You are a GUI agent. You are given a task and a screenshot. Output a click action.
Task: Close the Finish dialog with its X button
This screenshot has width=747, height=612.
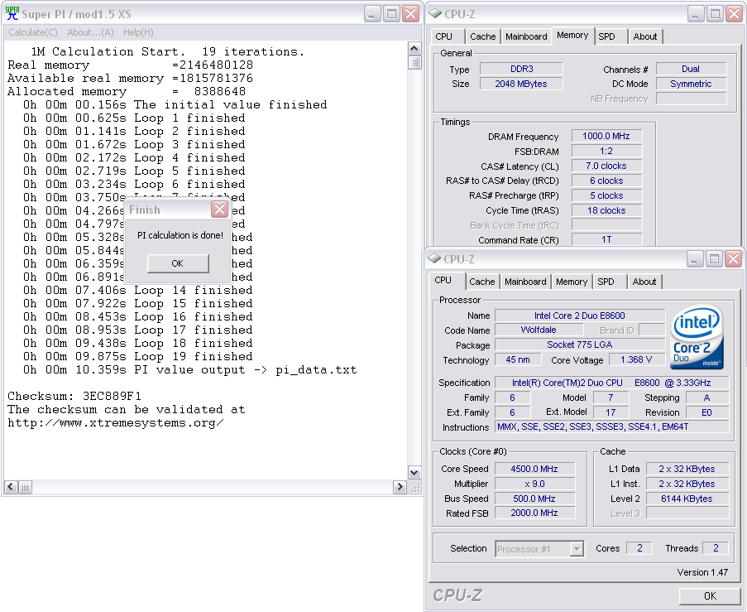pos(219,210)
